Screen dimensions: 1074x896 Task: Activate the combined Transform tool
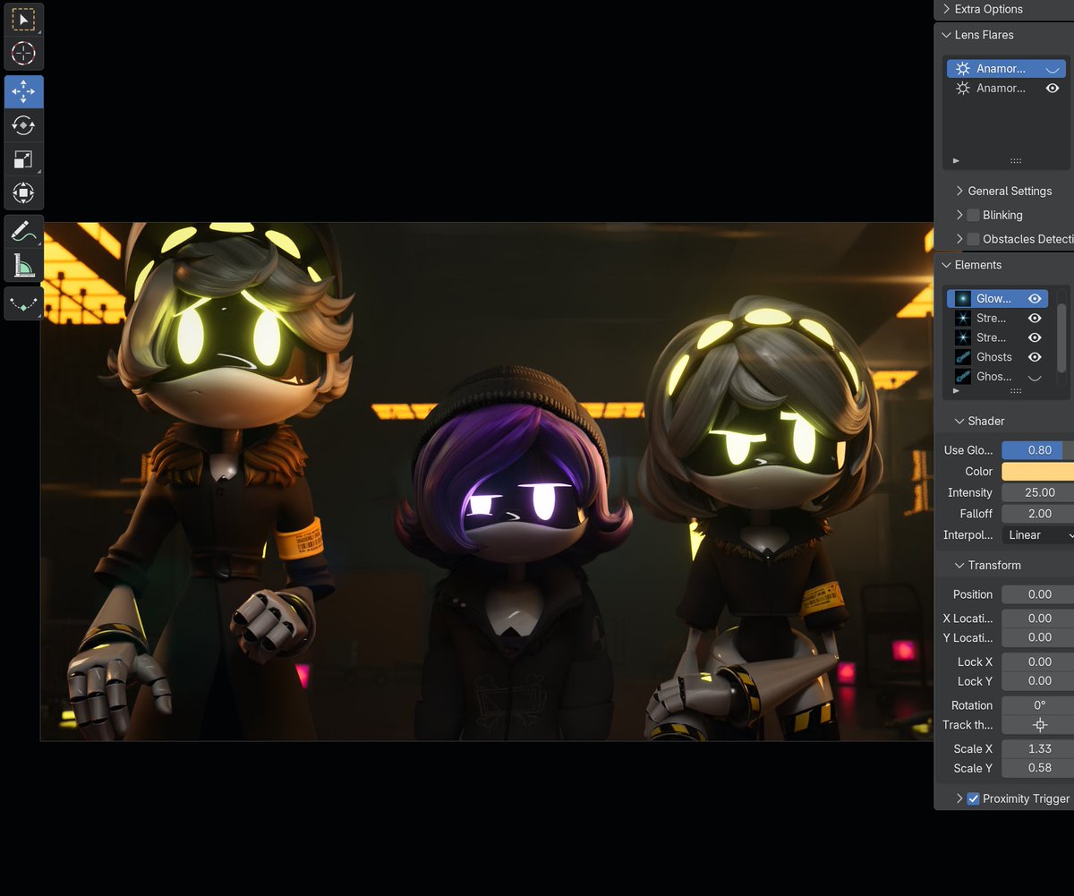click(x=23, y=193)
